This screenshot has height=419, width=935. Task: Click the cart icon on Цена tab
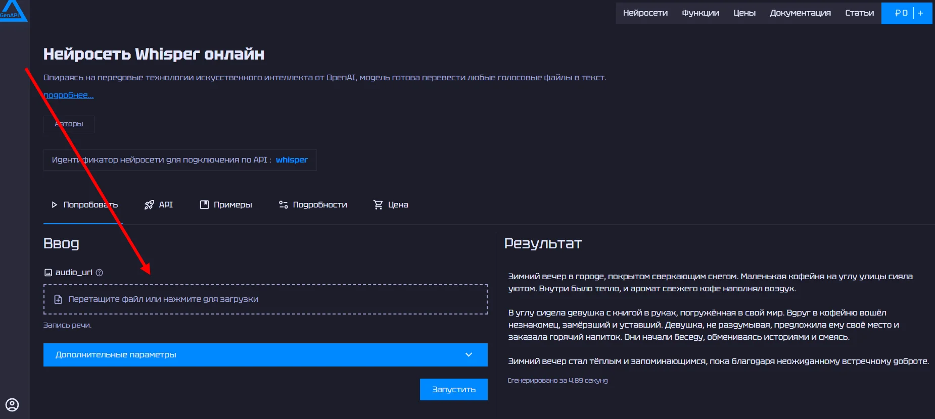[378, 205]
